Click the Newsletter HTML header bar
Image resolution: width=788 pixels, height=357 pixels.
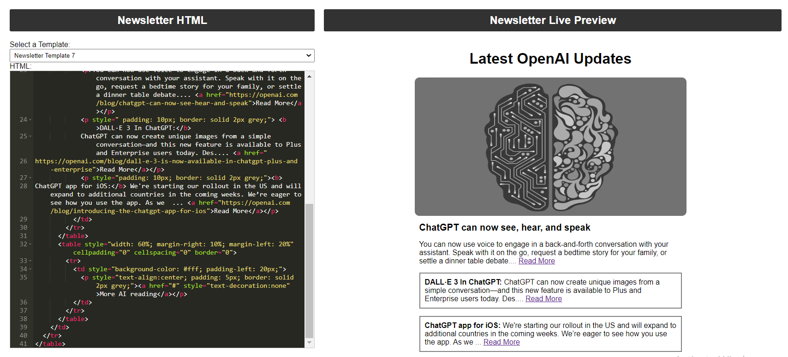pyautogui.click(x=162, y=20)
